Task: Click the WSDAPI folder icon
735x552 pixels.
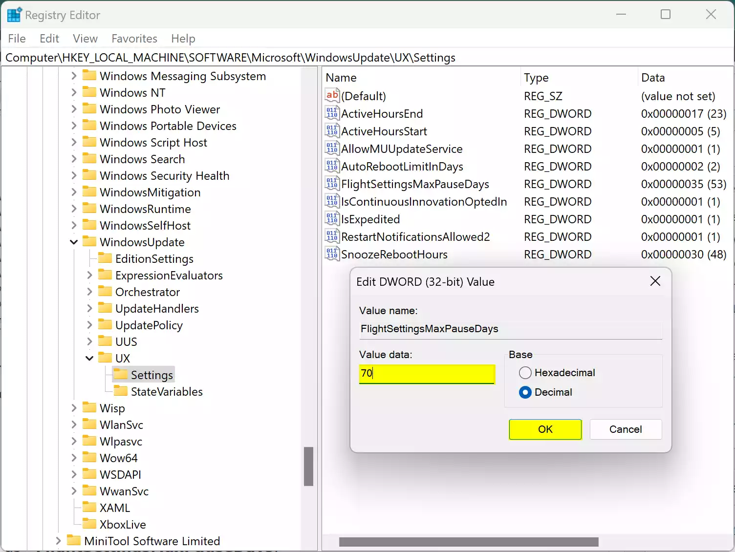Action: (x=89, y=474)
